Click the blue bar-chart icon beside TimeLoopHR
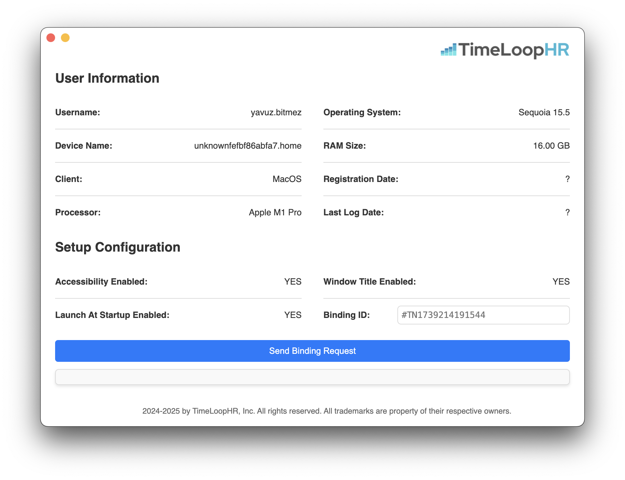 [448, 50]
